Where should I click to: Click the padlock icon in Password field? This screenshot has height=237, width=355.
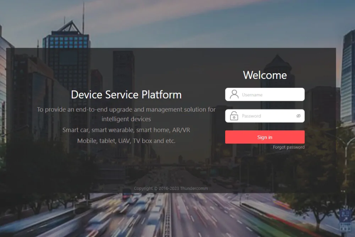(x=234, y=116)
